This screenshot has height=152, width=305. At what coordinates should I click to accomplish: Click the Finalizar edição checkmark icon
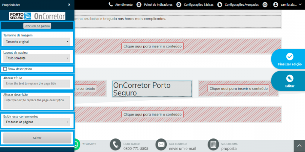[x=290, y=57]
